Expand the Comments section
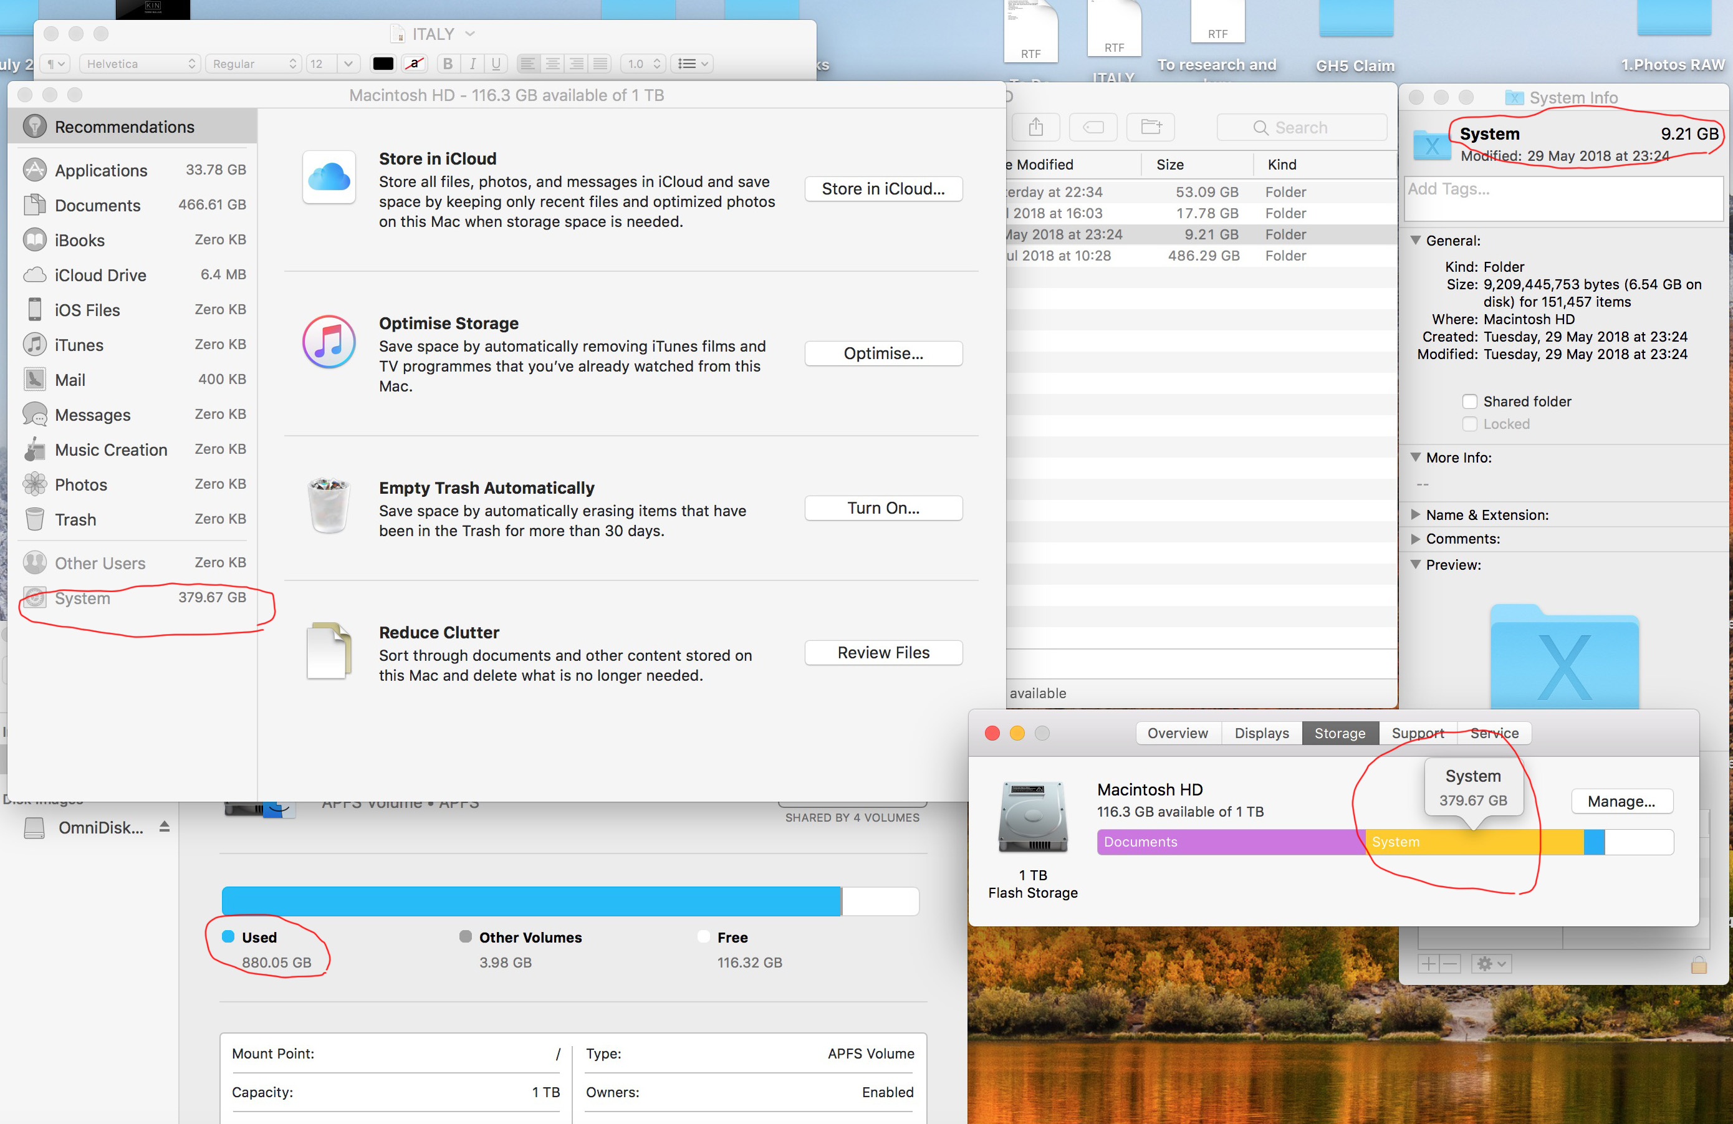Screen dimensions: 1733x1124 tap(1416, 539)
